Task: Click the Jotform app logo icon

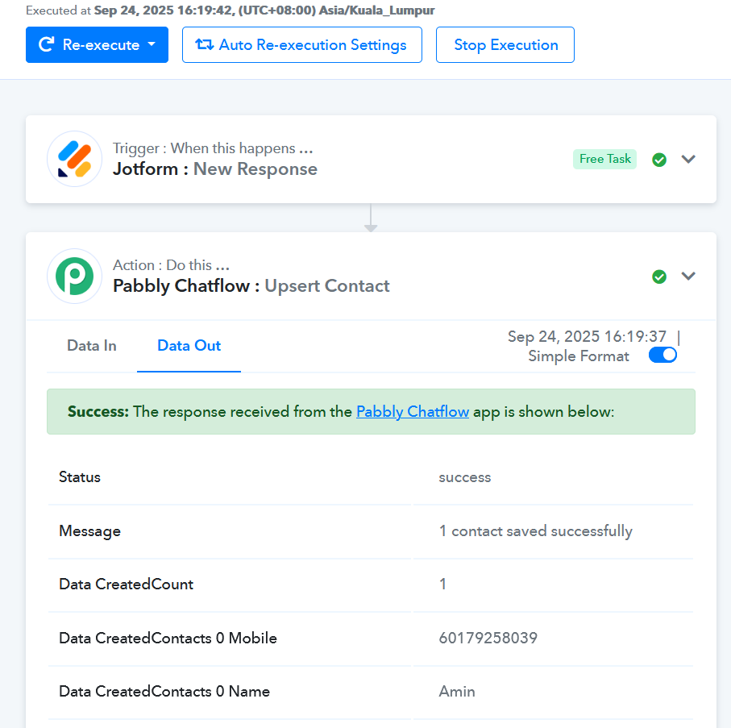Action: tap(75, 159)
